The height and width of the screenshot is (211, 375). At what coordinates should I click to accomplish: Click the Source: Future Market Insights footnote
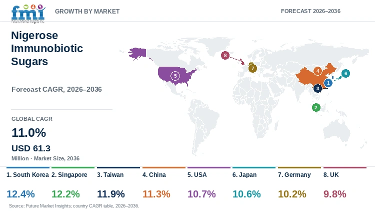[74, 205]
